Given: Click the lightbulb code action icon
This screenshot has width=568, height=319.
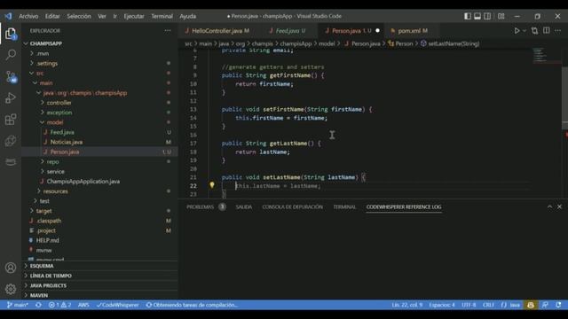Looking at the screenshot, I should [x=212, y=185].
